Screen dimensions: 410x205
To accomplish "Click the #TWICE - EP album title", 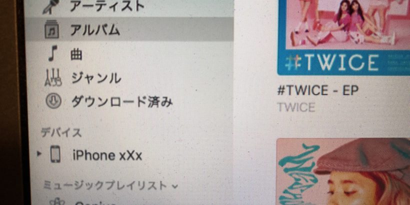I will pyautogui.click(x=317, y=90).
